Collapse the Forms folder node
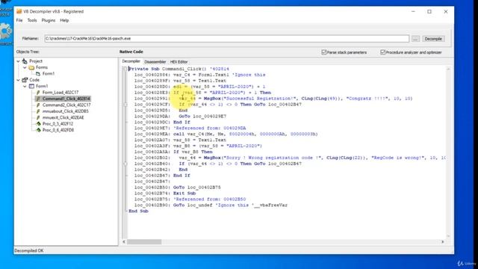 (25, 67)
